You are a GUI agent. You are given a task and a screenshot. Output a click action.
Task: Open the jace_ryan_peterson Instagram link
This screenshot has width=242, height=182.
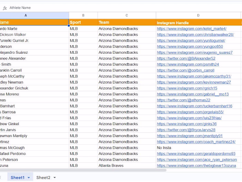click(x=197, y=160)
